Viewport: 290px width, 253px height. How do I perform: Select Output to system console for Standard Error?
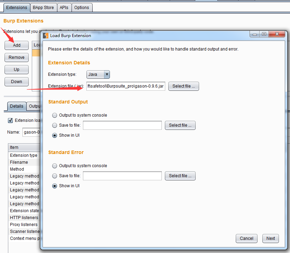(x=54, y=166)
